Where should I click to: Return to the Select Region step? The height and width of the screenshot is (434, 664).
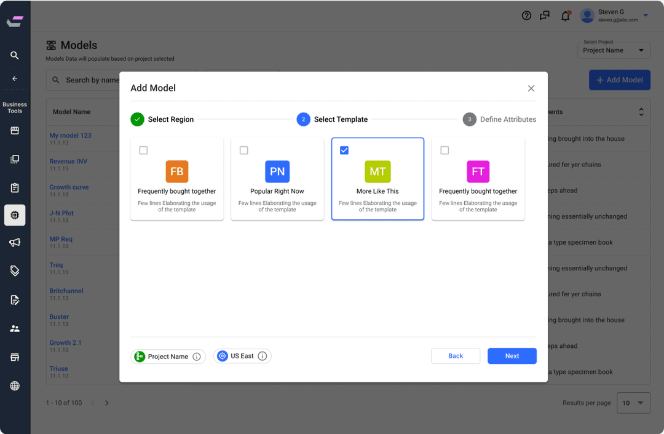click(162, 119)
